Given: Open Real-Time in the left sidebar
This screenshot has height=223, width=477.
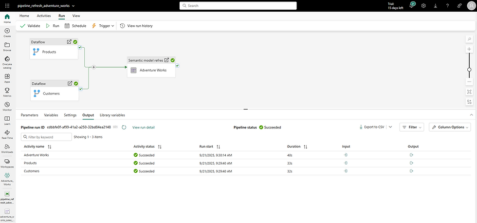Looking at the screenshot, I should coord(7,134).
